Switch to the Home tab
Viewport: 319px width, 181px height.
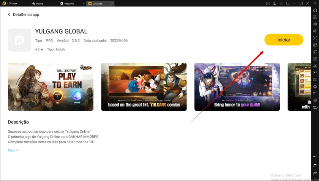coord(38,3)
